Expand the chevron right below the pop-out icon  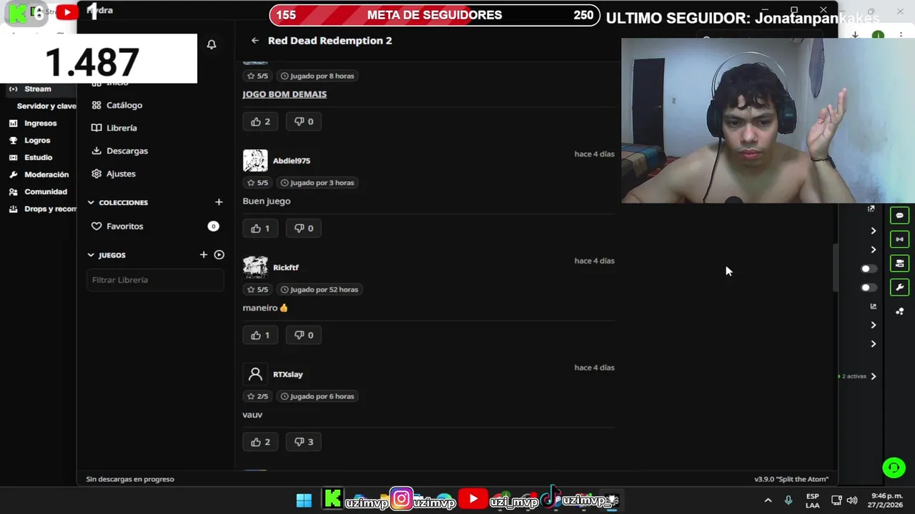click(x=873, y=231)
